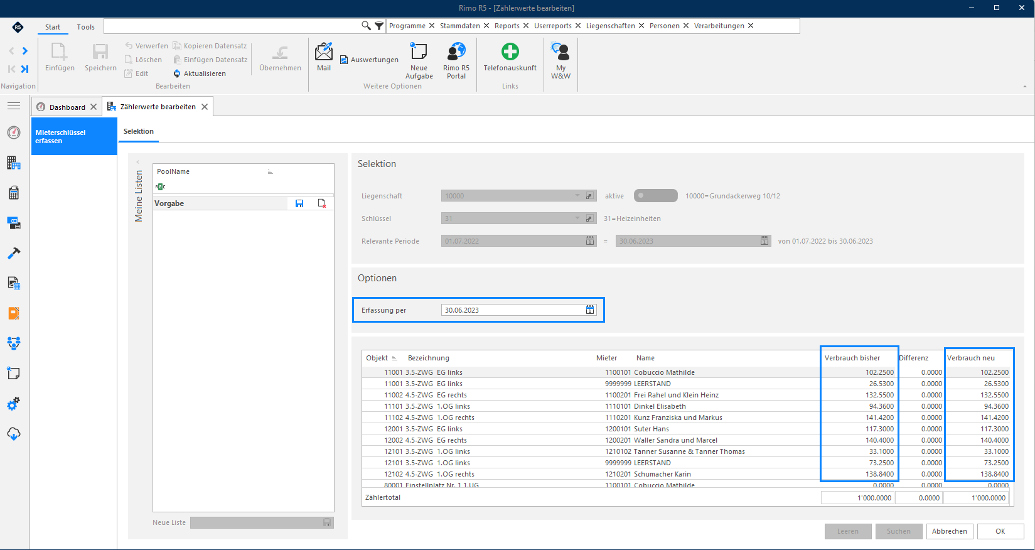Open calendar for period end 30.06.2023

764,241
